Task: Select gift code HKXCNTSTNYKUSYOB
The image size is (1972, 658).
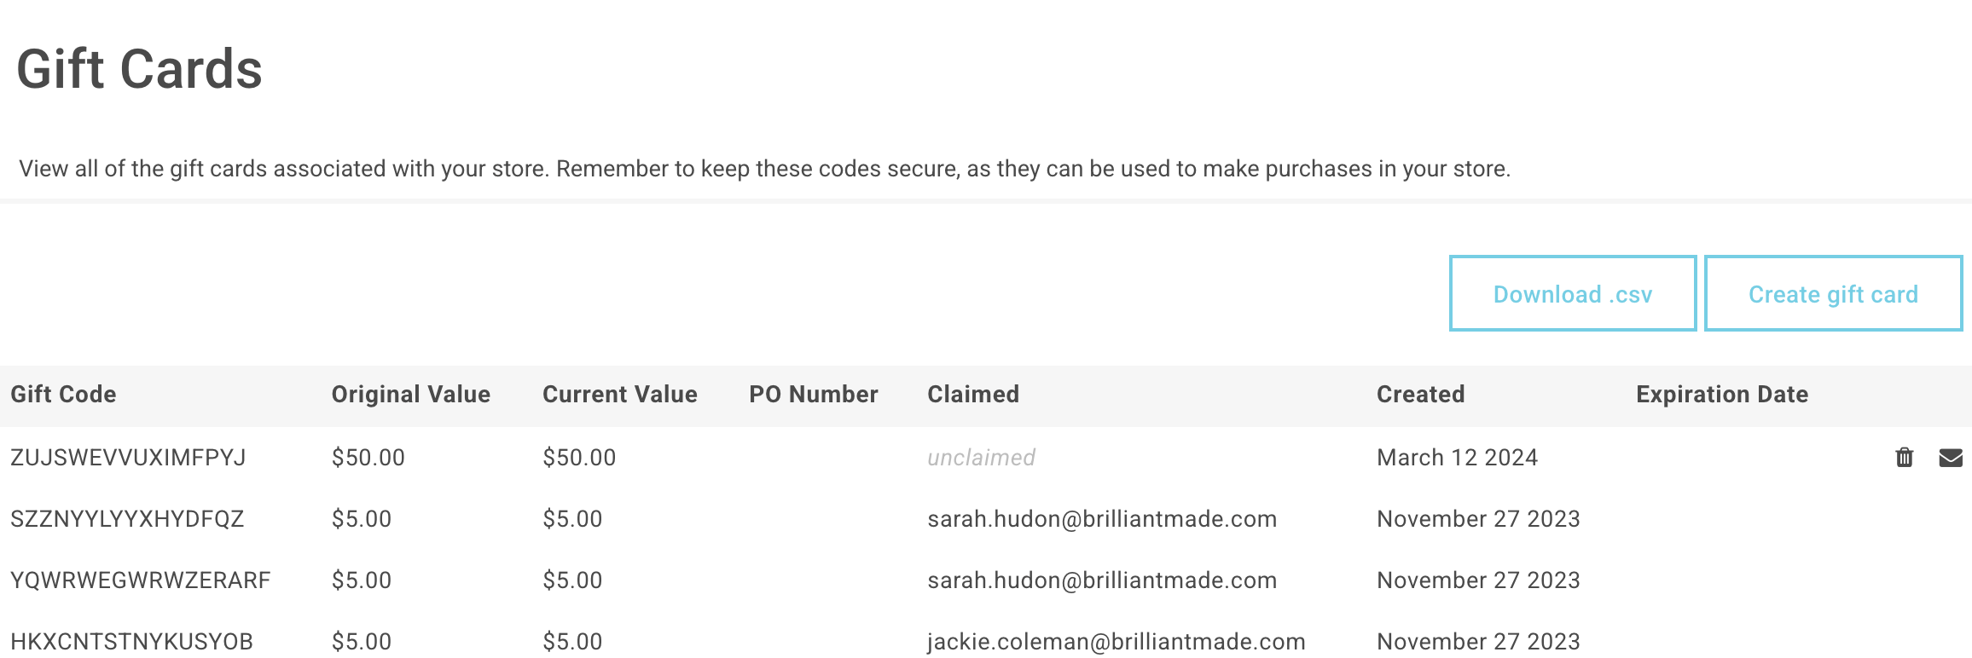Action: click(x=131, y=641)
